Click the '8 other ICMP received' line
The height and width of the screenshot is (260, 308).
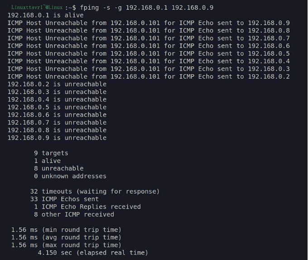tap(74, 214)
